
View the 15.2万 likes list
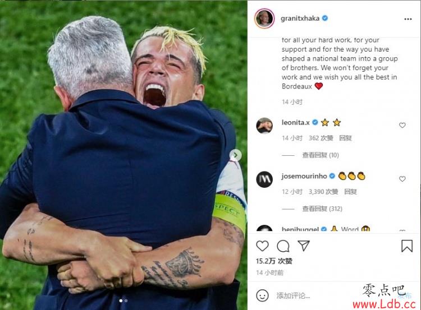tap(274, 261)
